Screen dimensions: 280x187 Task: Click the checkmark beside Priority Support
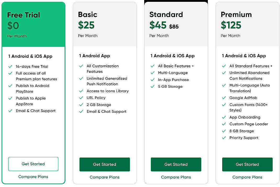(x=224, y=138)
